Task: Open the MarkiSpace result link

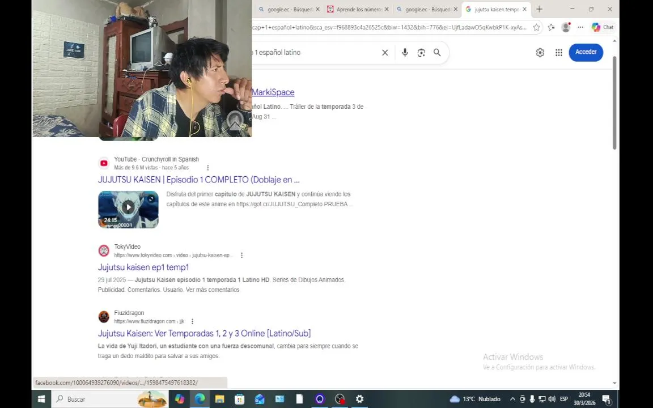Action: coord(273,92)
